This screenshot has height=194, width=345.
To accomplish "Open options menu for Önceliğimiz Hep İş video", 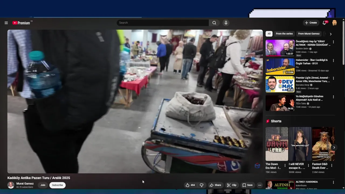I will 333,42.
